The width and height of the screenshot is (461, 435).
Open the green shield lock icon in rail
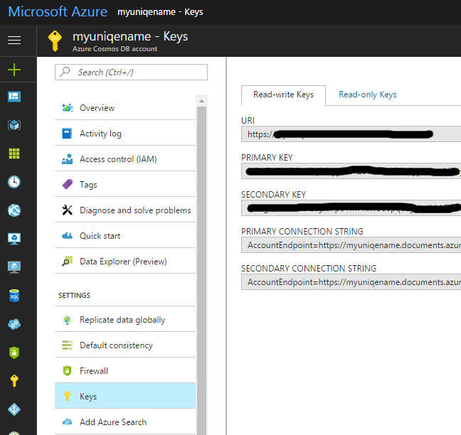click(x=14, y=353)
